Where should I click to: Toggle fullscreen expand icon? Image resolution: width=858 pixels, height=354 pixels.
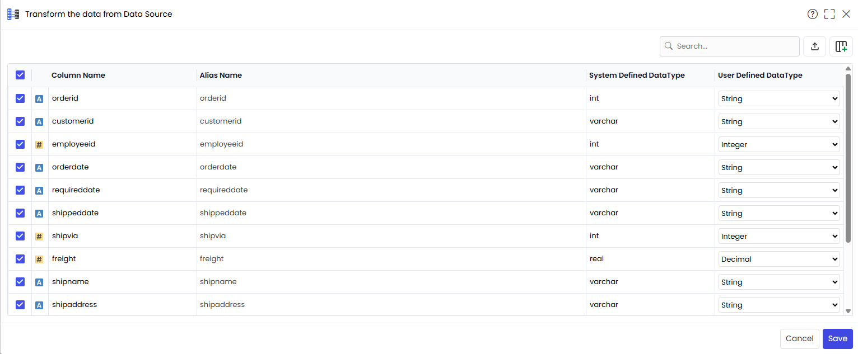[x=829, y=15]
